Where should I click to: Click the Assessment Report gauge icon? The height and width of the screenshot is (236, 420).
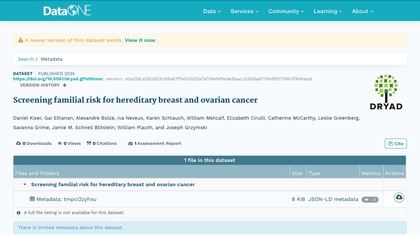click(x=131, y=143)
